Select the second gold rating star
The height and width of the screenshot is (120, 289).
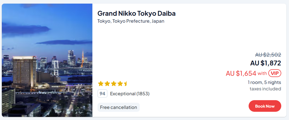107,84
